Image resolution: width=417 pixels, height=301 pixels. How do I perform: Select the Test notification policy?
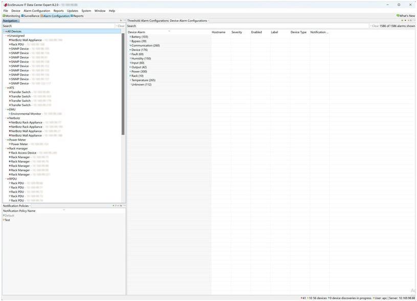[x=7, y=220]
